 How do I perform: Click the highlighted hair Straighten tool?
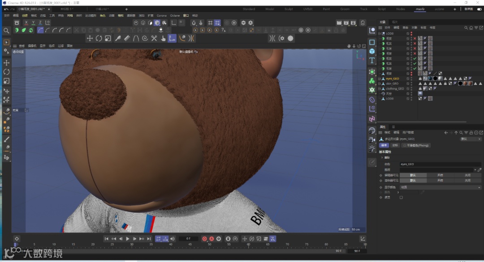click(172, 38)
